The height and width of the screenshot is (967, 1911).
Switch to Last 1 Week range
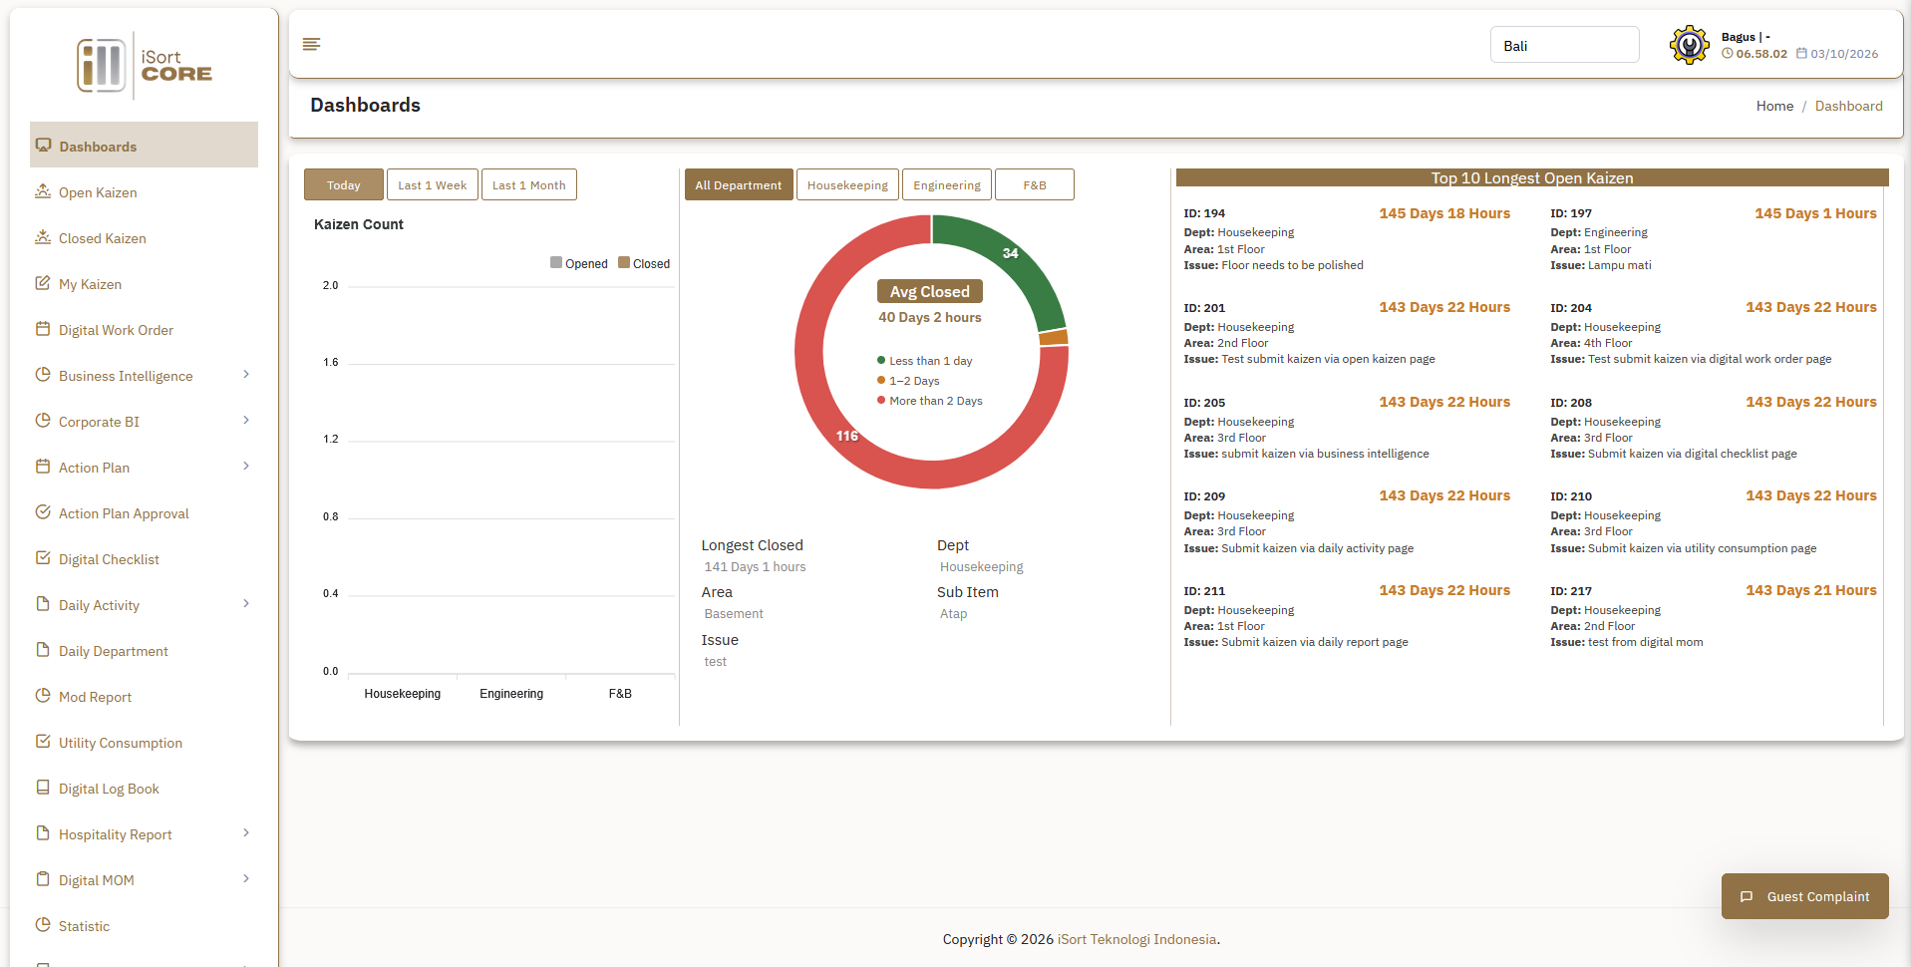tap(433, 184)
